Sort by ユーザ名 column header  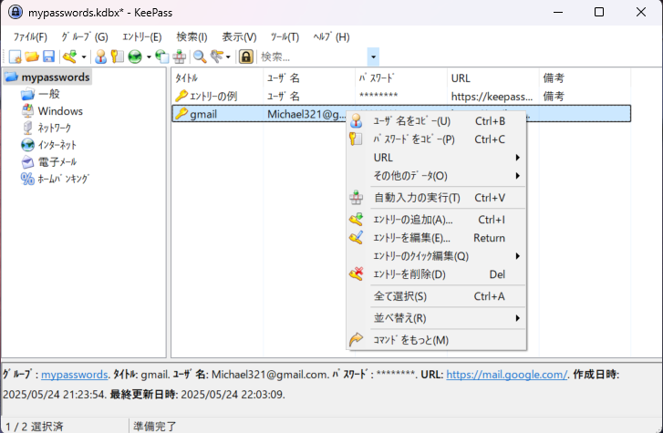[x=309, y=78]
